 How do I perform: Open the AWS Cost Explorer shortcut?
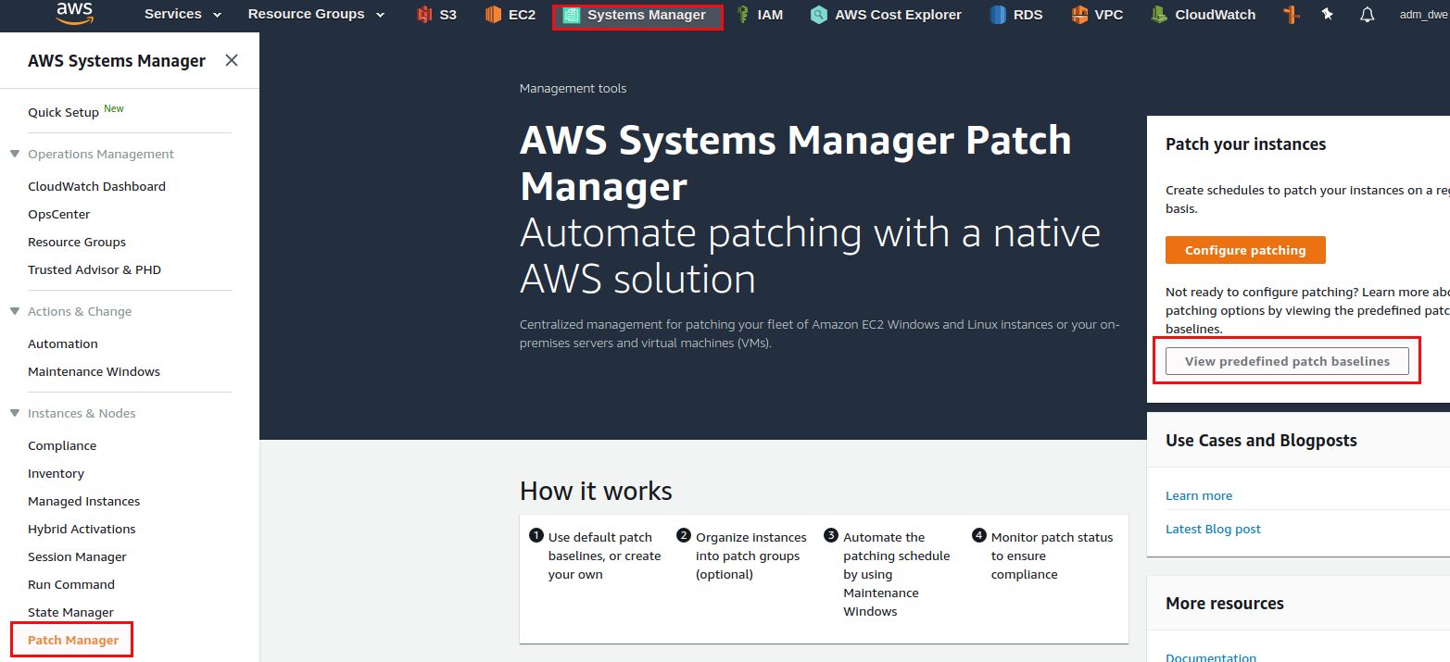point(886,15)
